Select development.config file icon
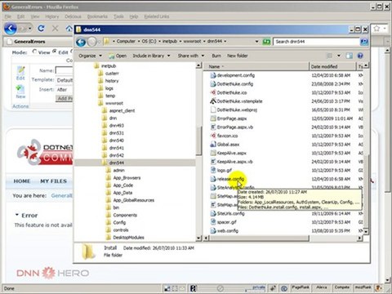 point(213,75)
